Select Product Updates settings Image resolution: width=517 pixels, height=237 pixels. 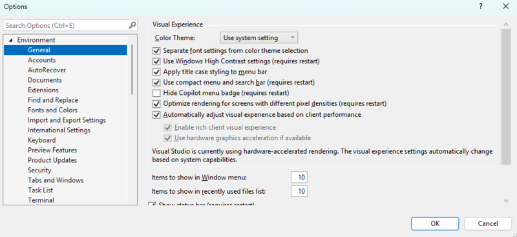point(52,160)
